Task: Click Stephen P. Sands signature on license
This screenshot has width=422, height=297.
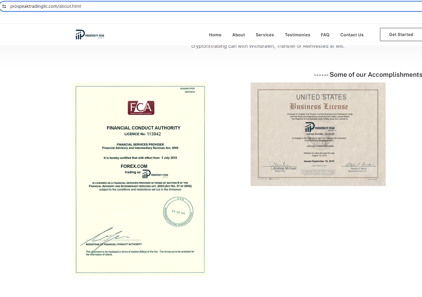Action: [x=359, y=164]
